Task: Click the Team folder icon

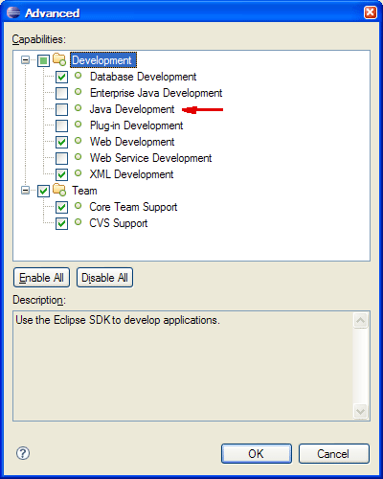Action: (59, 190)
